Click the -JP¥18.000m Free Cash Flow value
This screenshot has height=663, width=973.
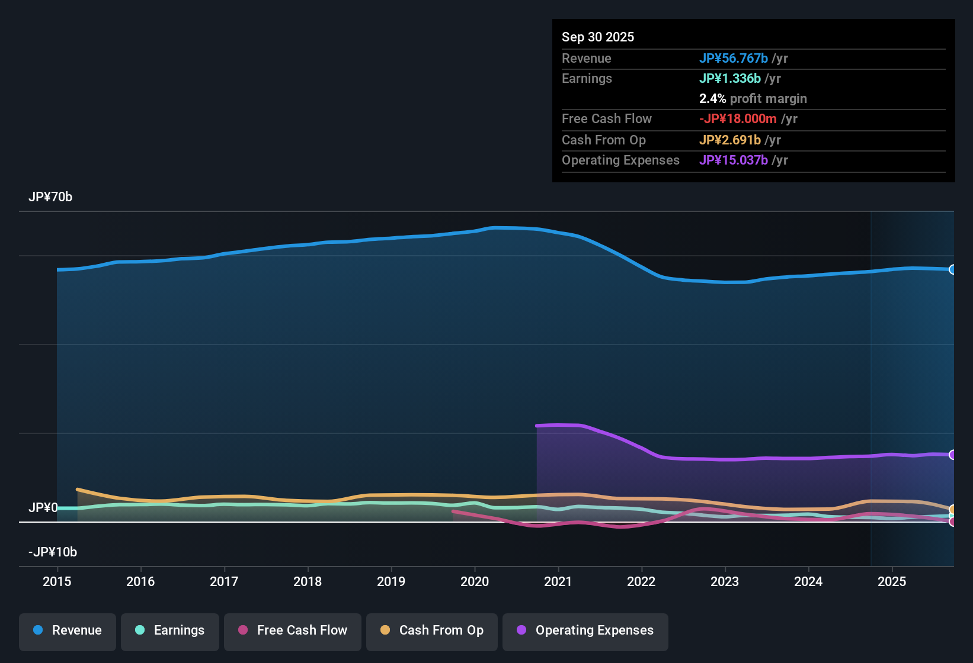(x=738, y=118)
